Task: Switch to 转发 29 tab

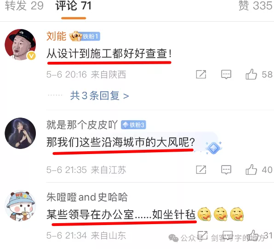Action: click(x=24, y=6)
